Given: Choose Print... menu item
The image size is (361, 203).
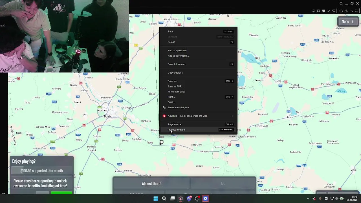Looking at the screenshot, I should coord(198,97).
